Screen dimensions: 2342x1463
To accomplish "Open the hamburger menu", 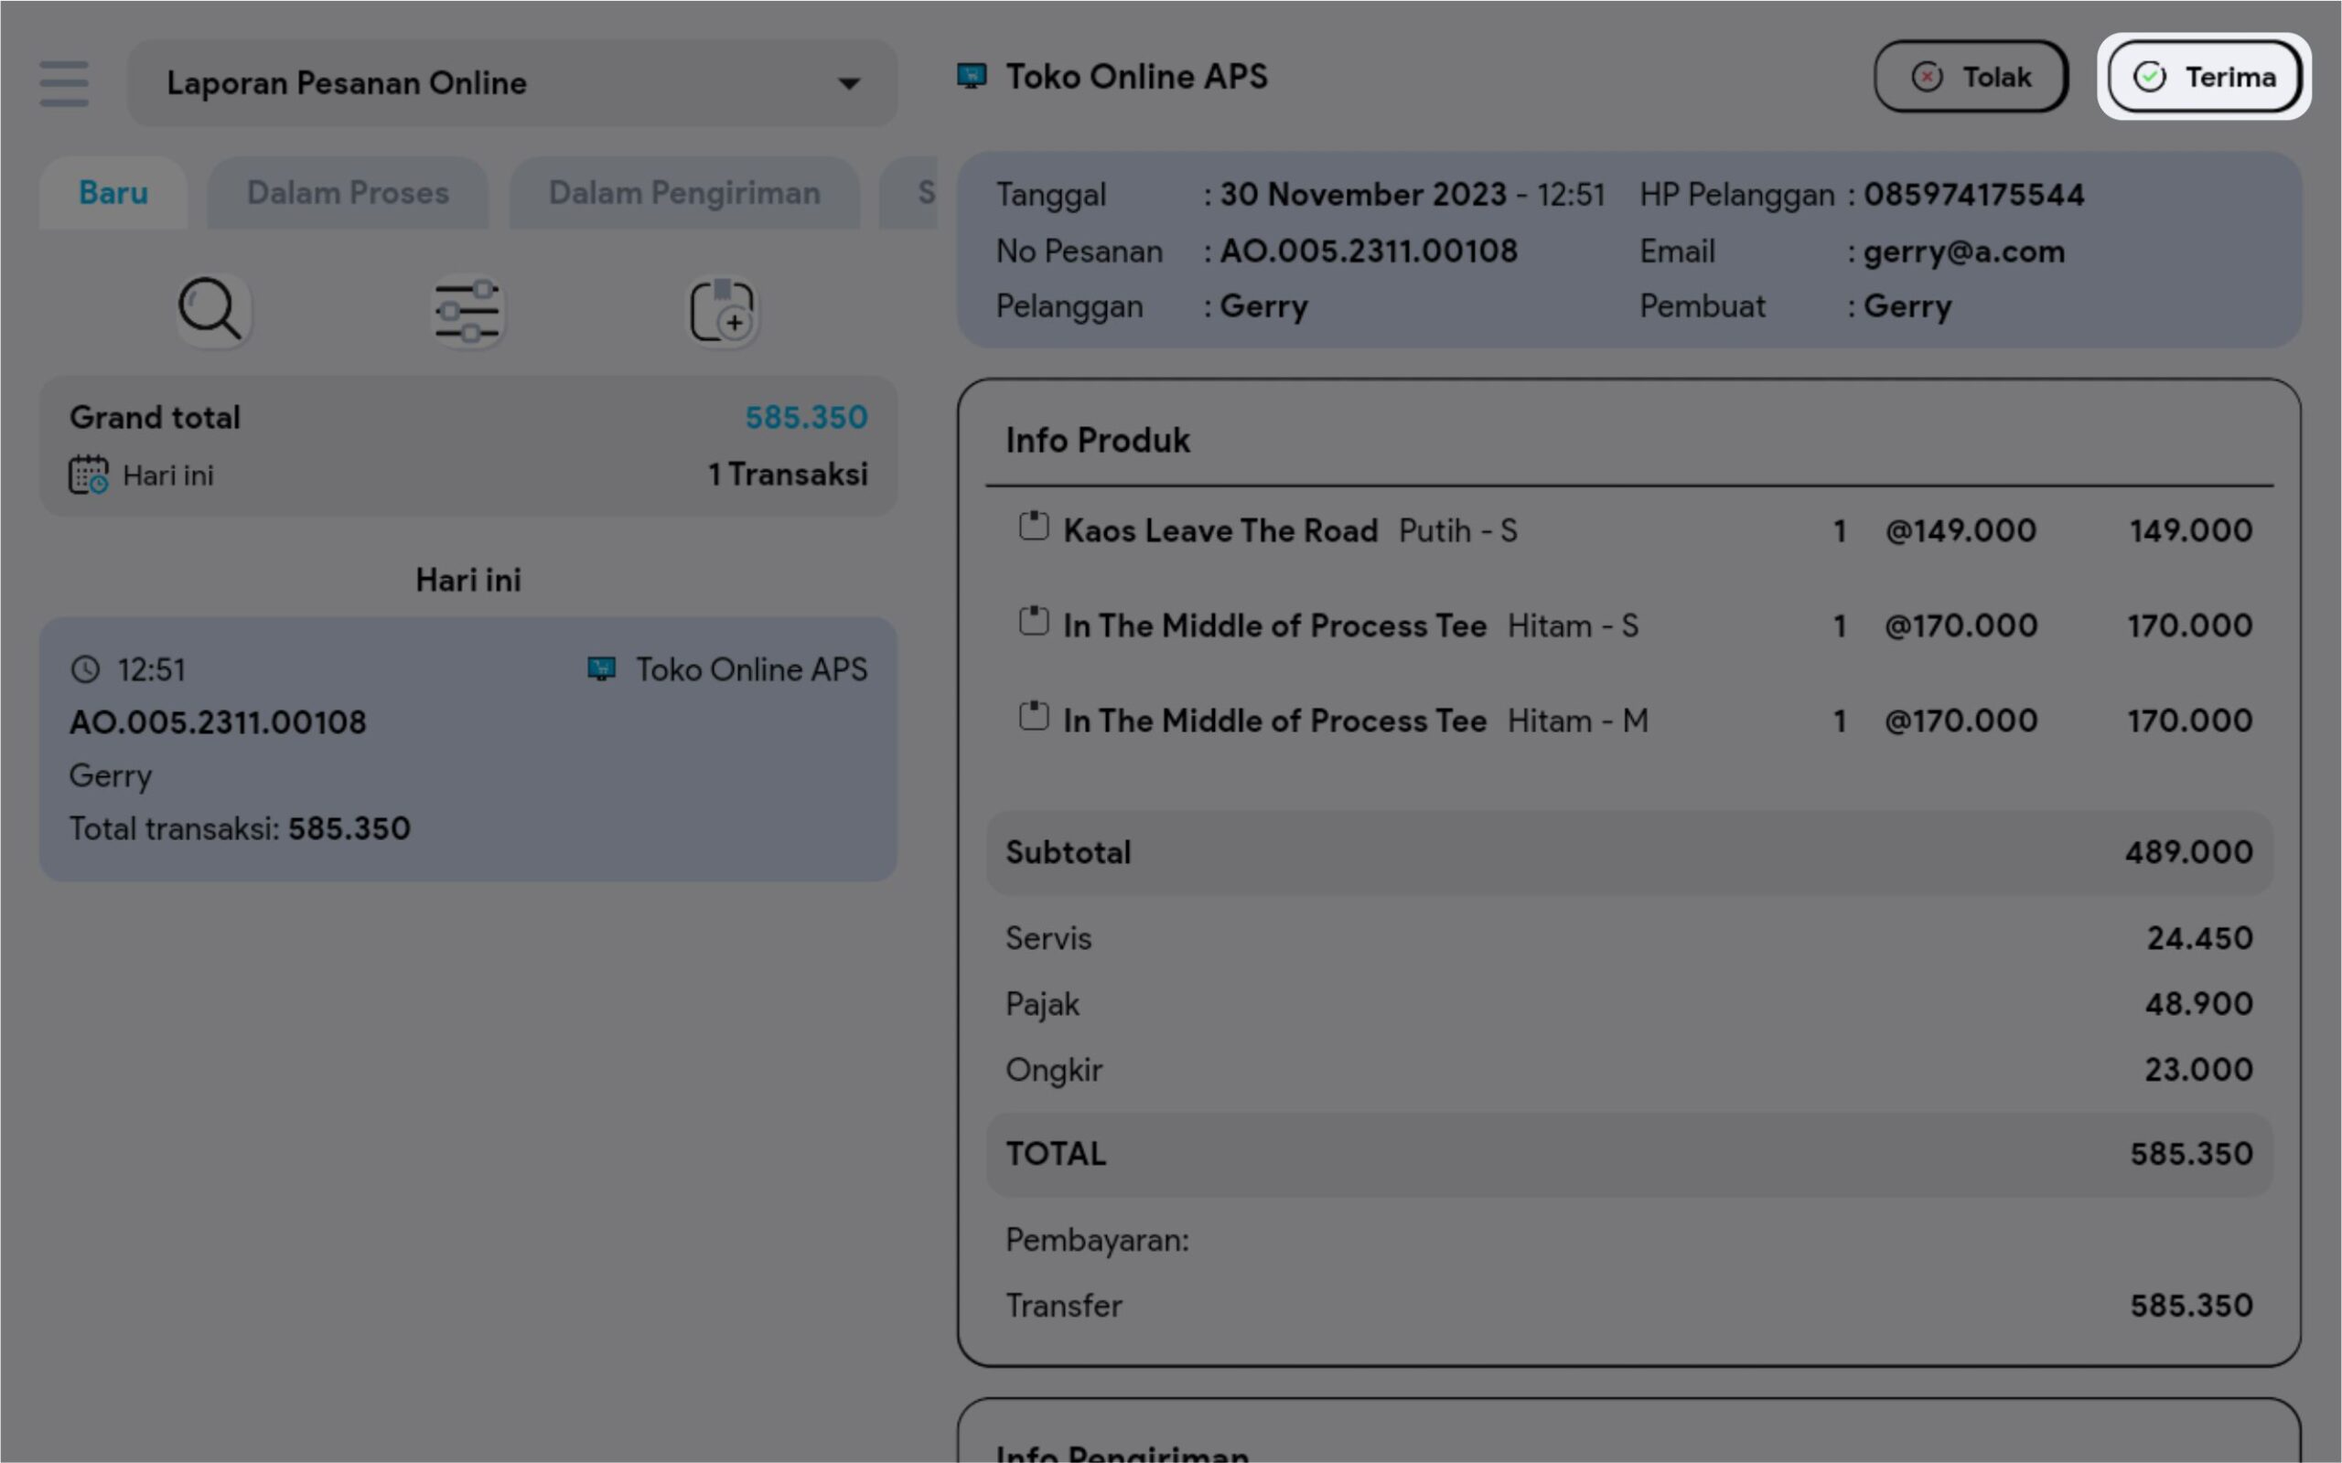I will (x=64, y=83).
